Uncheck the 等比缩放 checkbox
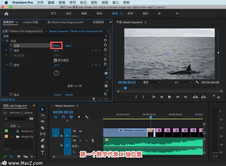226x166 pixels. pos(55,60)
